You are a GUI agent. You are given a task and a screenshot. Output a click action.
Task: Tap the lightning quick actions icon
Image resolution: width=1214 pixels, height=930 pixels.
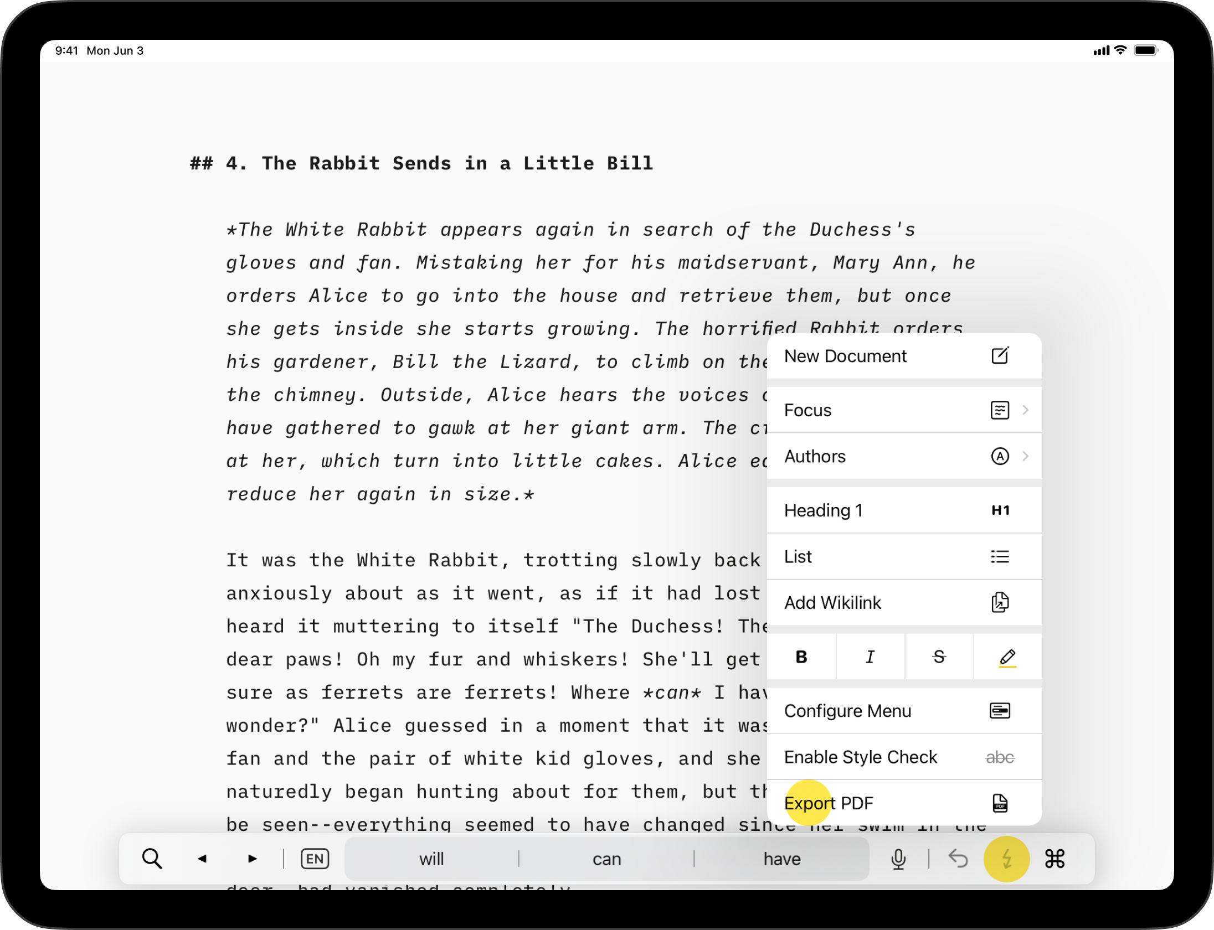1006,859
